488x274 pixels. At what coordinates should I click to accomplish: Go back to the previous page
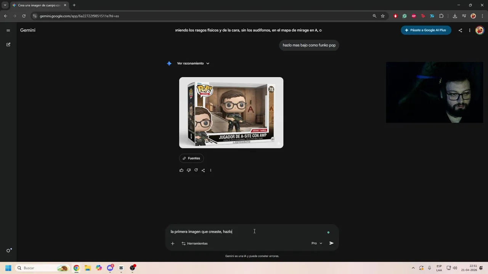pyautogui.click(x=5, y=16)
